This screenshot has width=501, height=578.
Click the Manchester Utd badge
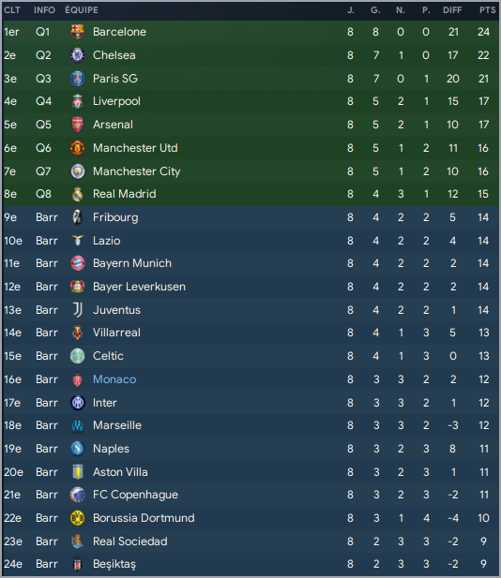coord(77,148)
